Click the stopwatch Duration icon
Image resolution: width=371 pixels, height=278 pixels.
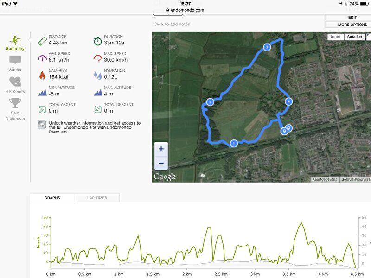pyautogui.click(x=98, y=41)
